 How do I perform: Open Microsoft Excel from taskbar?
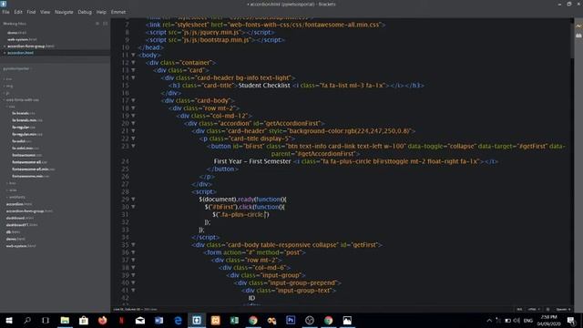[234, 320]
